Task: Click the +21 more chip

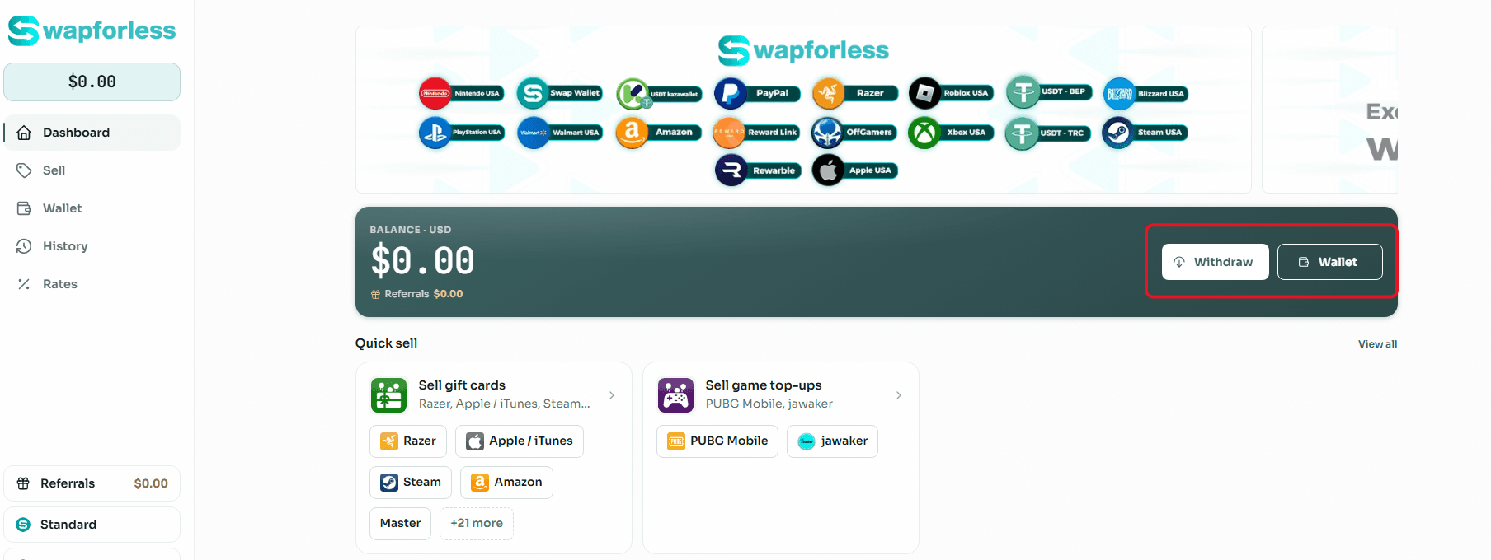Action: (477, 524)
